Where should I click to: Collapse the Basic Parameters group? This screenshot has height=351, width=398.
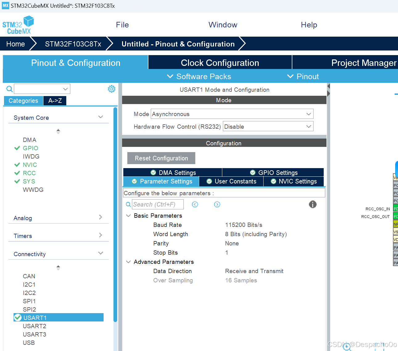click(129, 216)
